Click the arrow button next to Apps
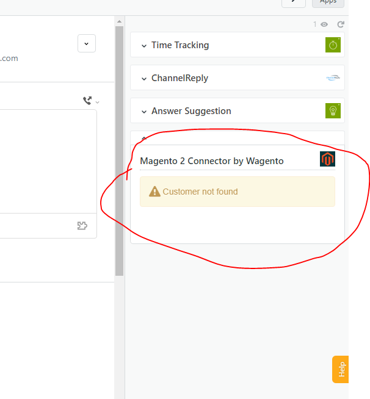Screen dimensions: 370x399 (x=294, y=2)
